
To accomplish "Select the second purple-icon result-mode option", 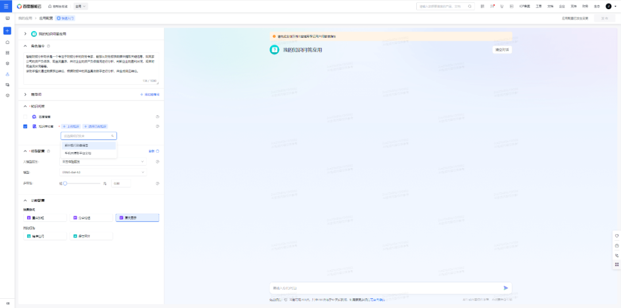I will (x=91, y=217).
